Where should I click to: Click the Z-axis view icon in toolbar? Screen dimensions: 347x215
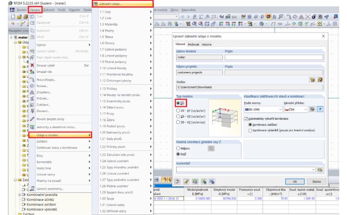[234, 24]
